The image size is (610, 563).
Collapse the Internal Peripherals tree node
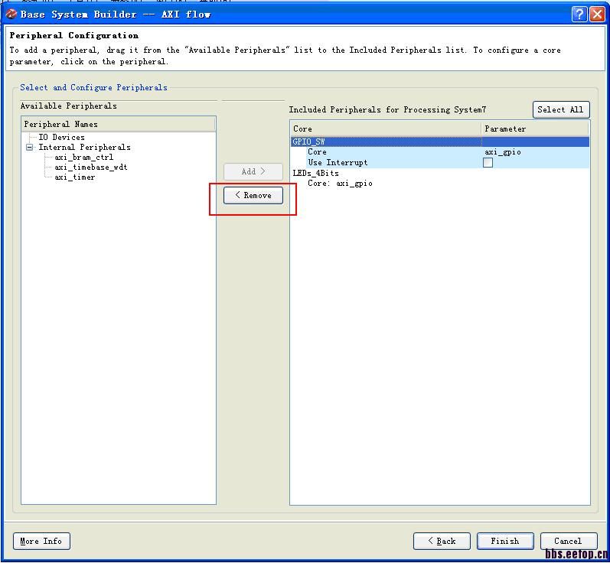pos(30,148)
